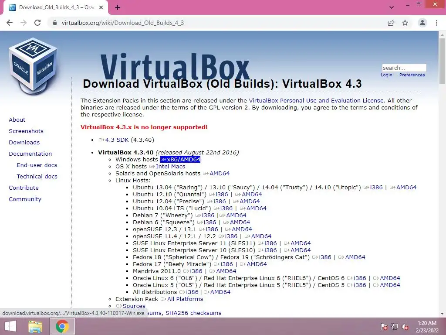Click AMD64 link for Ubuntu 14.10 Utopic row
Screen dimensions: 446x335
pos(406,188)
